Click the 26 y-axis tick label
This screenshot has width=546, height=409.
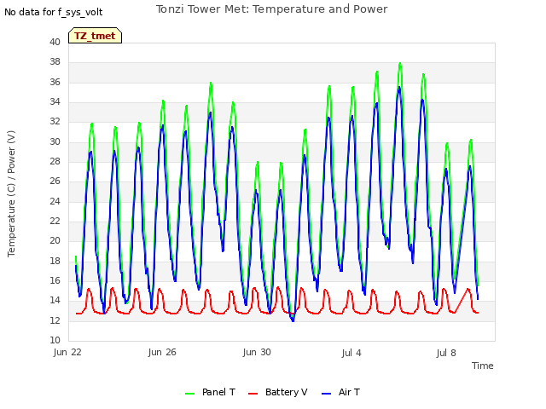(55, 181)
